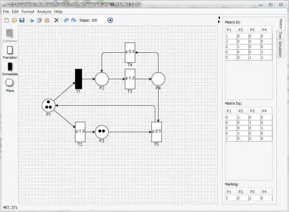
Task: Select transition T2 on the canvas
Action: [x=80, y=132]
